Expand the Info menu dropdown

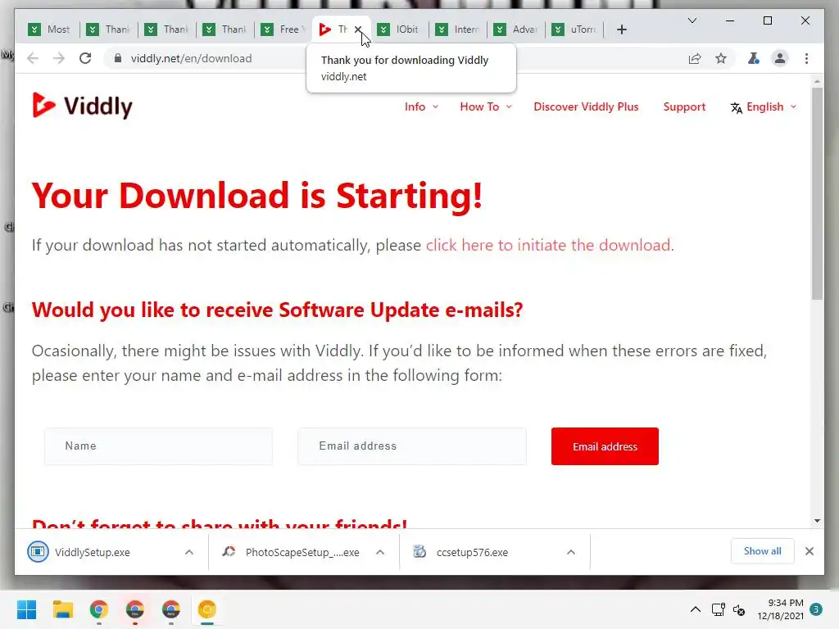pos(421,106)
